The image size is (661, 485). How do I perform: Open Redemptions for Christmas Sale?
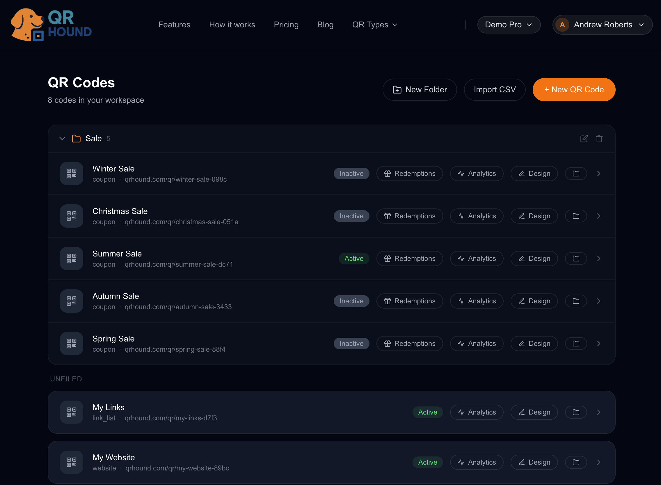click(x=410, y=216)
